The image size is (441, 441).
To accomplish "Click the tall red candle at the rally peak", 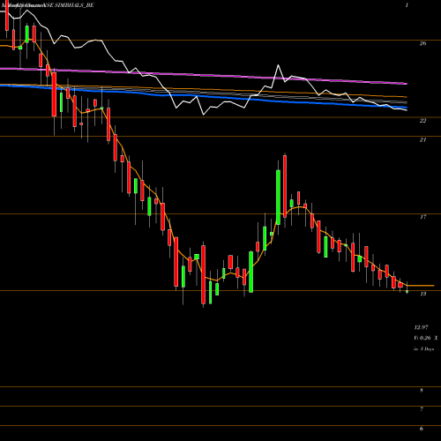I will [285, 186].
